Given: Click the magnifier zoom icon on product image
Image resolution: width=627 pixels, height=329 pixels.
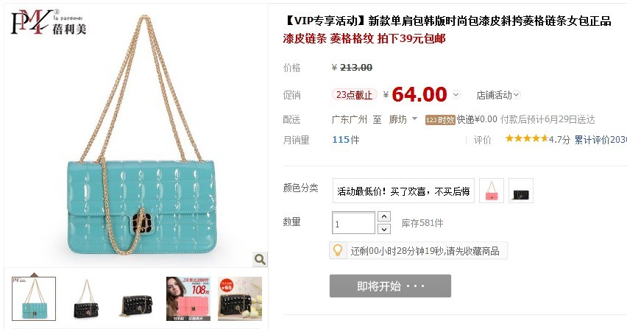Looking at the screenshot, I should point(260,259).
